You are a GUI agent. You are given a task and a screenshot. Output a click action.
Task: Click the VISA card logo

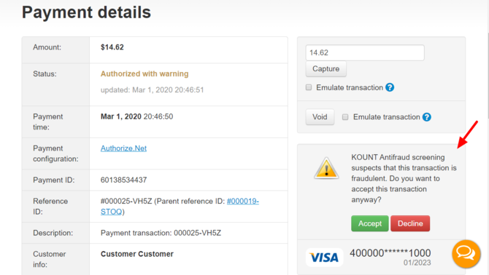pos(324,258)
